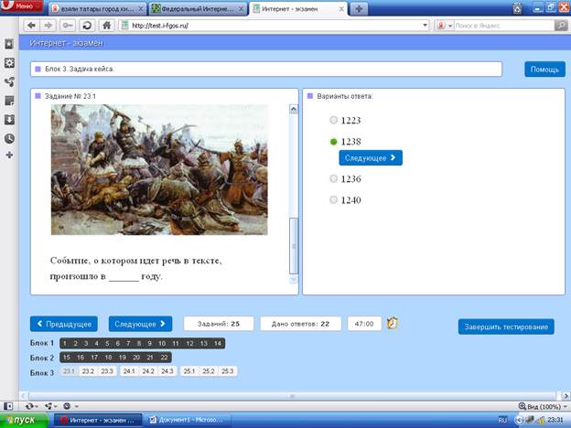Click Следующее button under answer 1238
Screen dimensions: 571x428
pos(371,158)
